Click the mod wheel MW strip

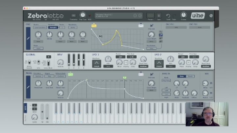tap(47, 112)
